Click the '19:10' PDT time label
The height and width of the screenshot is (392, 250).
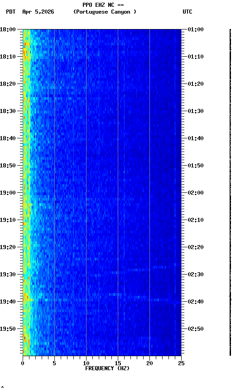pyautogui.click(x=8, y=220)
